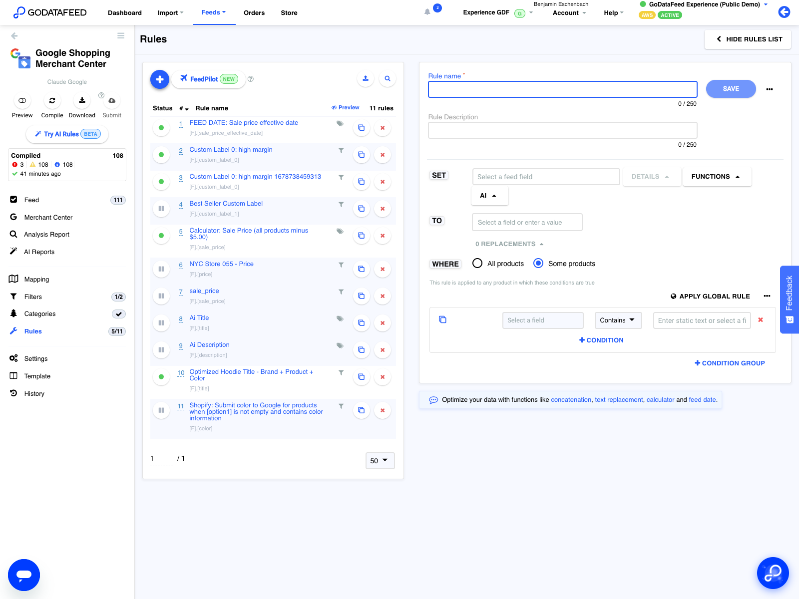Image resolution: width=799 pixels, height=599 pixels.
Task: Select the All products radio option
Action: tap(477, 264)
